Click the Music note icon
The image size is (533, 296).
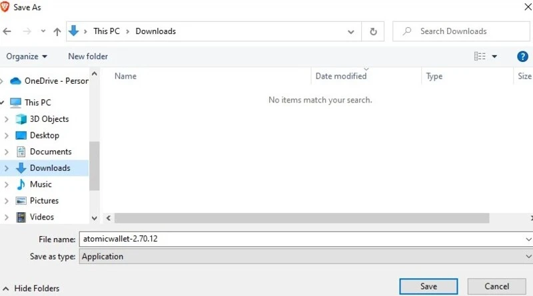(21, 184)
